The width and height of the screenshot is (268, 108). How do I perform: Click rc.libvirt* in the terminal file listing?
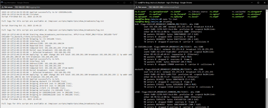(195, 14)
